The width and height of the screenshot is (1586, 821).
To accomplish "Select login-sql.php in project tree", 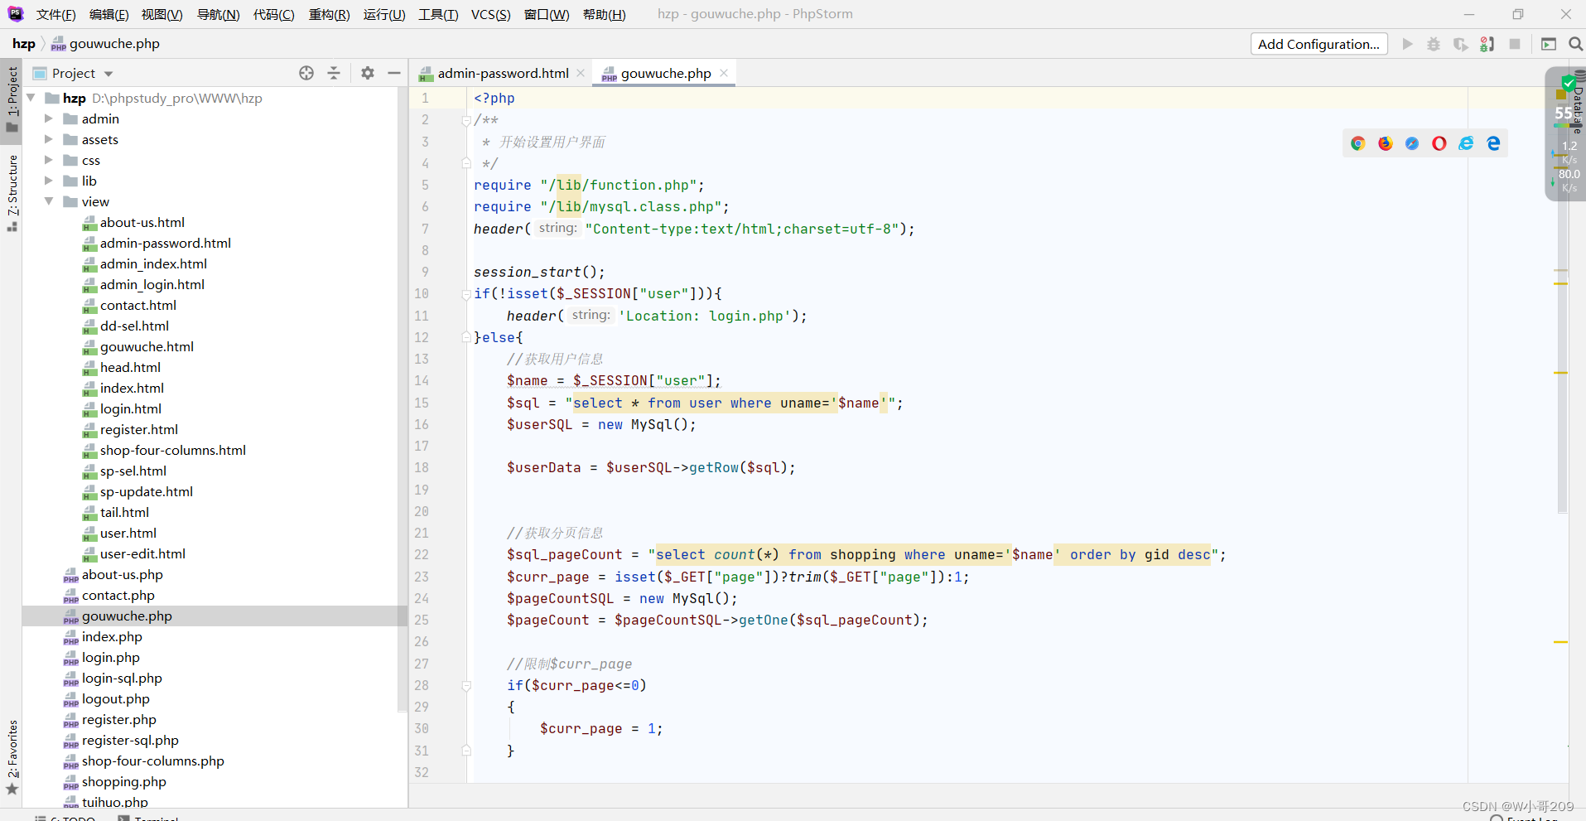I will pyautogui.click(x=122, y=678).
